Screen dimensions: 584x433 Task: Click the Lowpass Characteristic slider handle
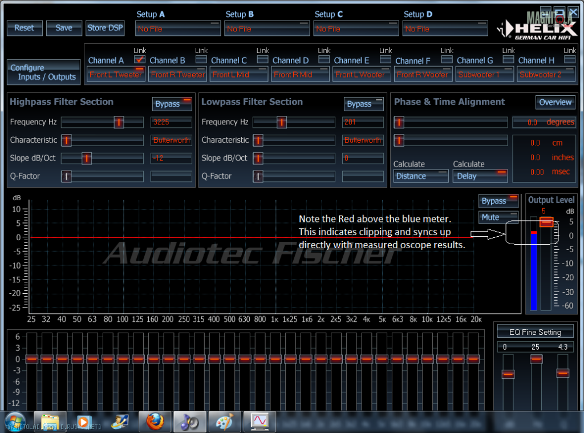(258, 140)
